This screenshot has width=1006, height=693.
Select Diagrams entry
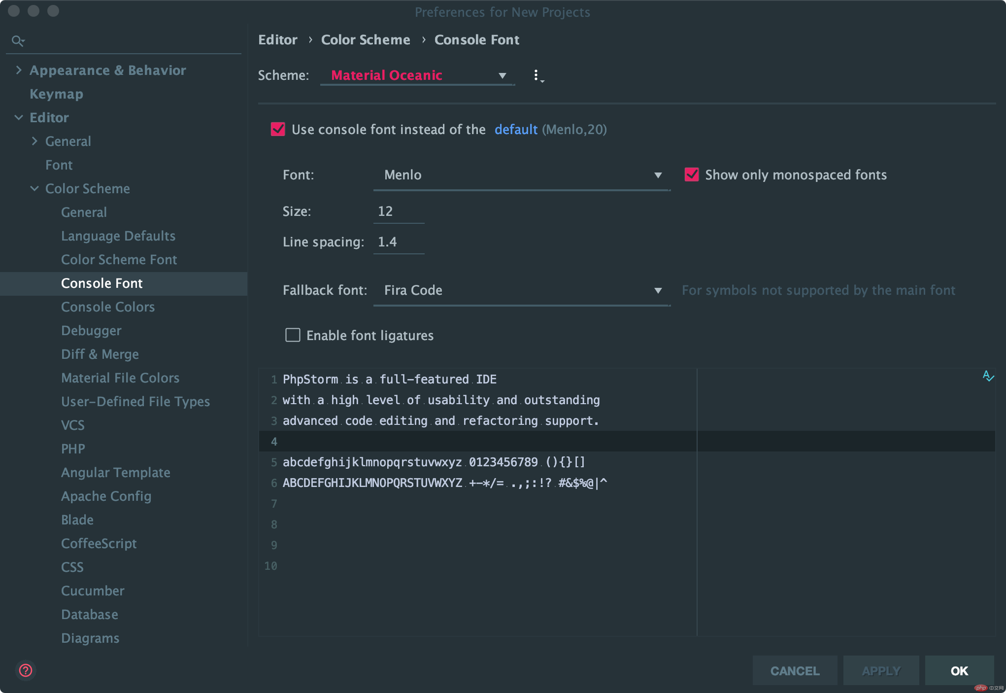90,638
